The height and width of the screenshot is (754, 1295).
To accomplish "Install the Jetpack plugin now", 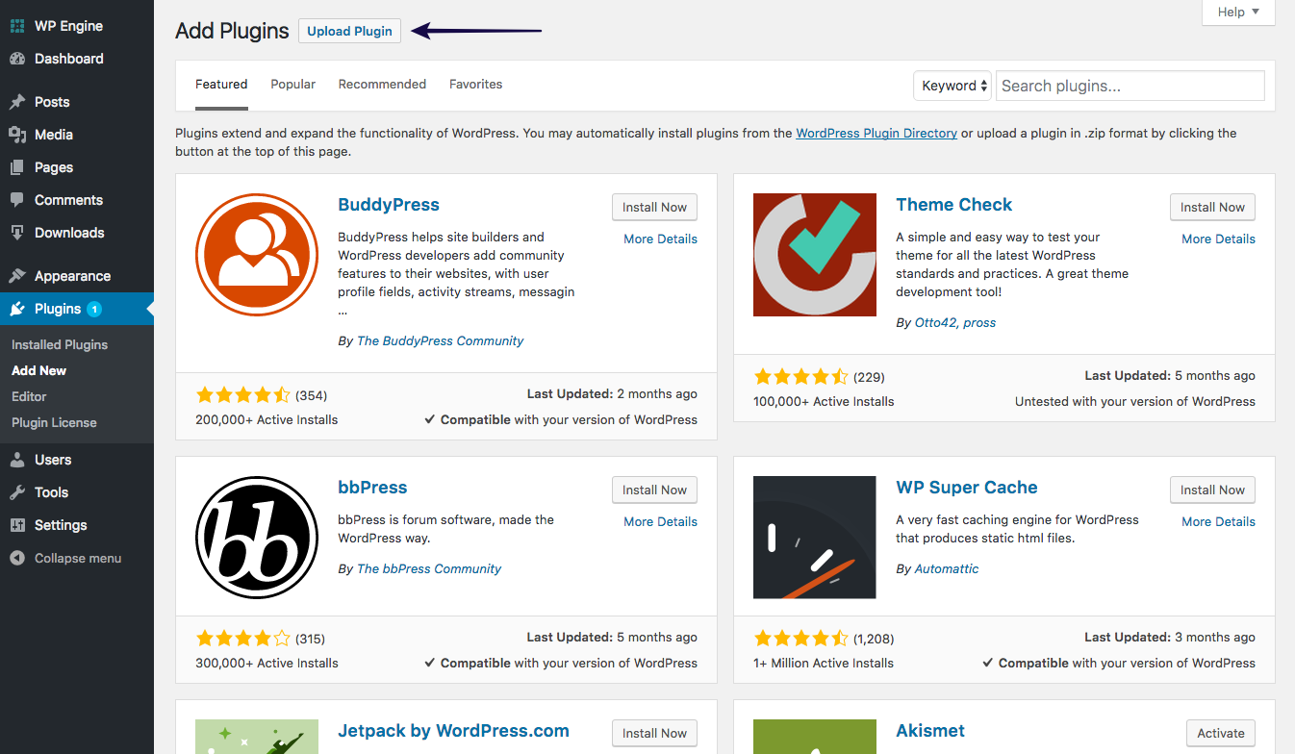I will [654, 733].
